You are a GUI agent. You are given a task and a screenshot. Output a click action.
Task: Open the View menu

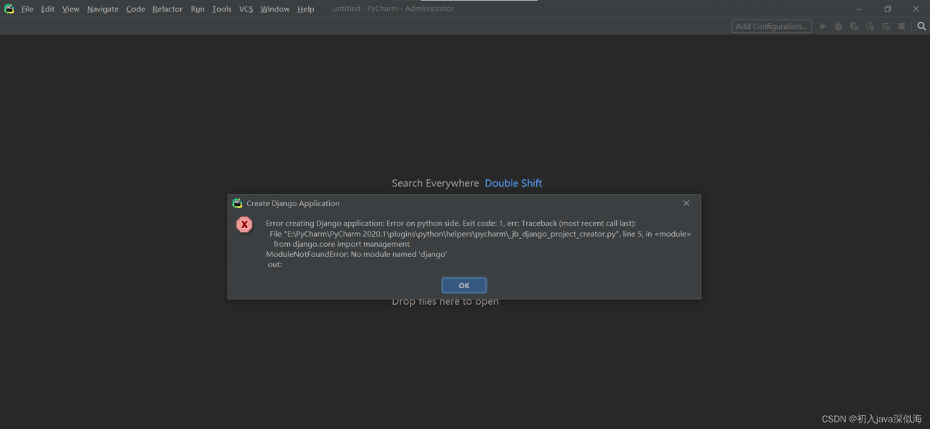(70, 9)
